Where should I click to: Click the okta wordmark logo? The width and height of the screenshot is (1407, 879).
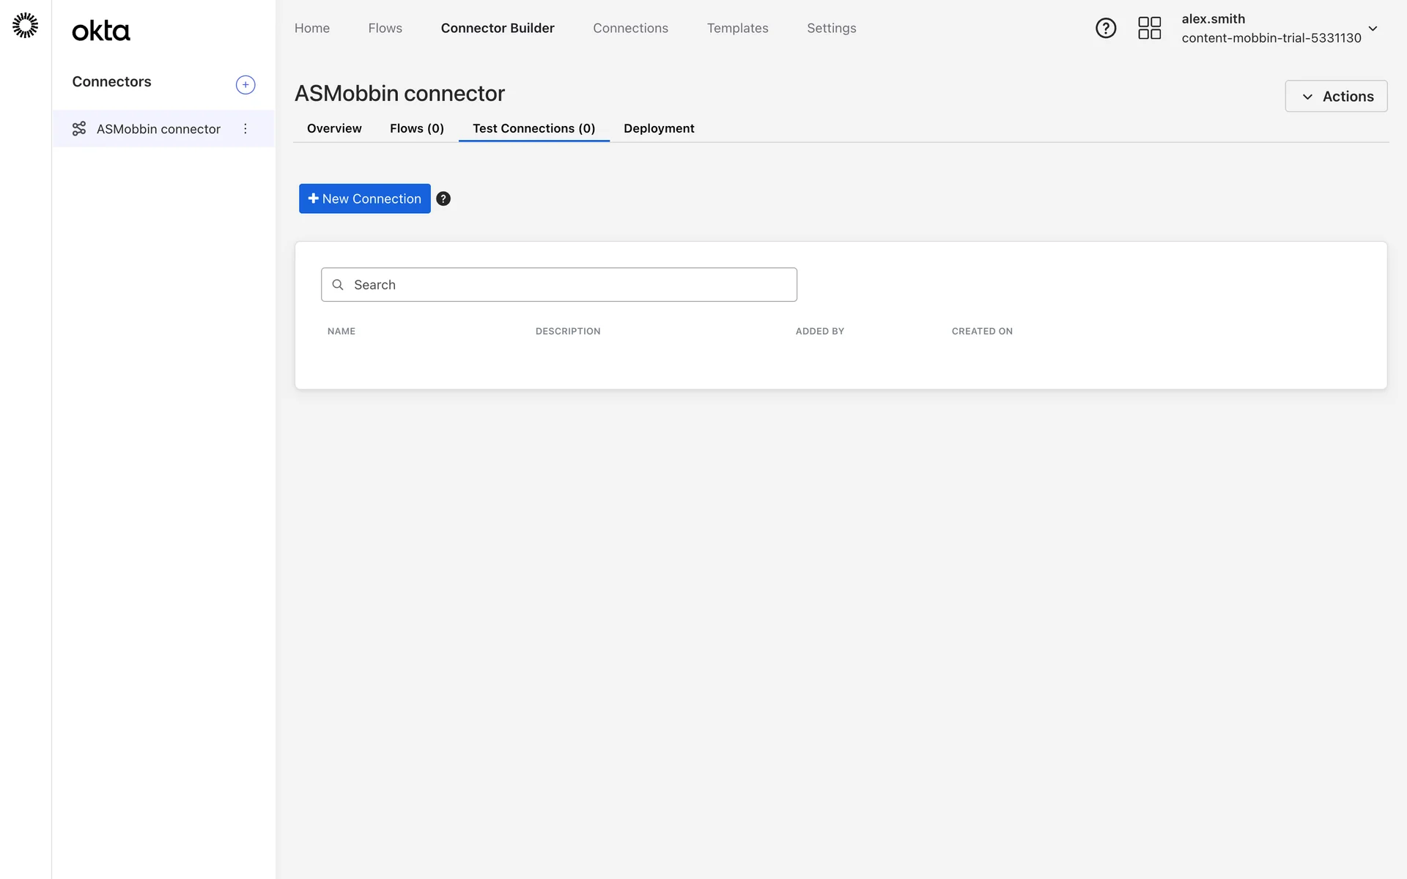tap(101, 31)
